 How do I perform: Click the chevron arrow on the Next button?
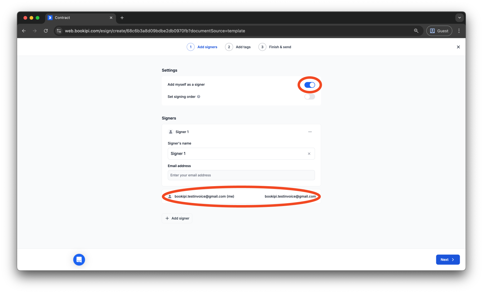[453, 260]
